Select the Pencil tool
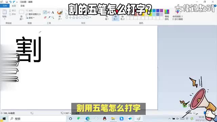This screenshot has height=122, width=217. pyautogui.click(x=45, y=12)
